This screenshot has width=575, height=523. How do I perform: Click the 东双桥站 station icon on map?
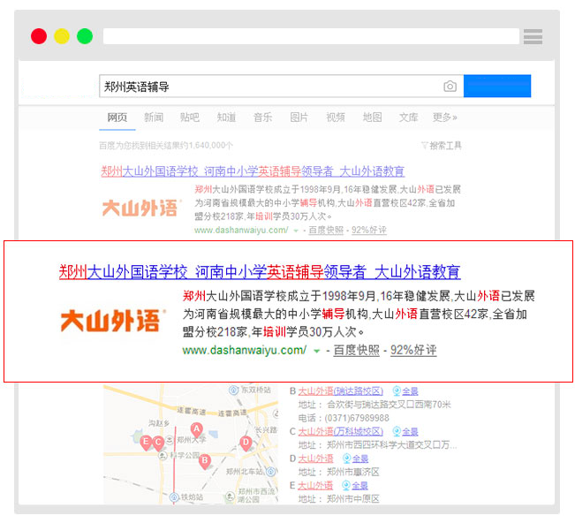pyautogui.click(x=233, y=390)
